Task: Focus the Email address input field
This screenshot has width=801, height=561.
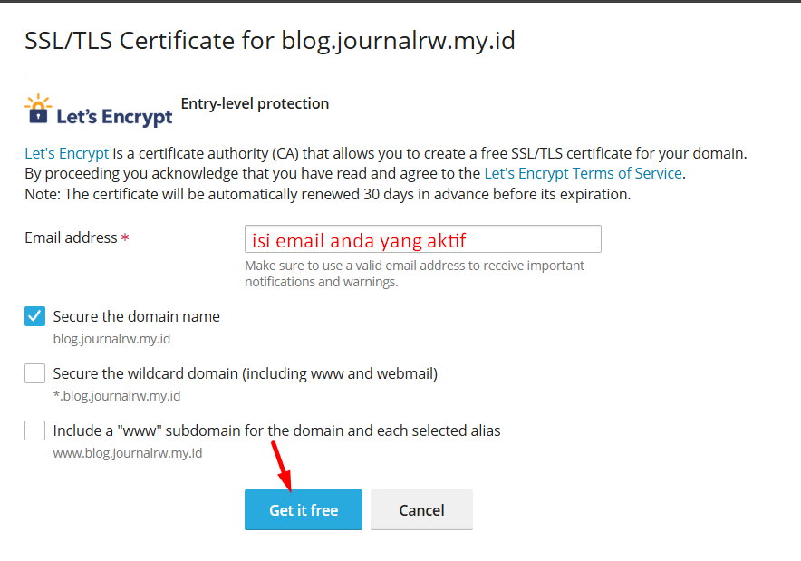Action: [423, 239]
